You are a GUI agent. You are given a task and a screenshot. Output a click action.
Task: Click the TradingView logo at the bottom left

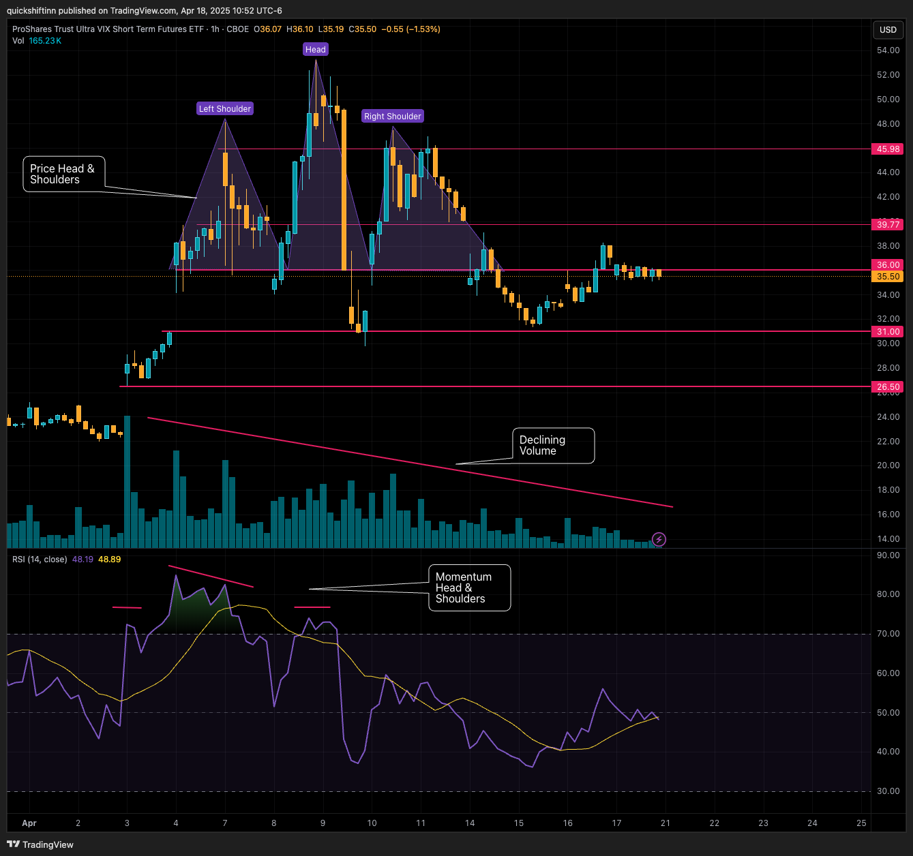(x=40, y=844)
